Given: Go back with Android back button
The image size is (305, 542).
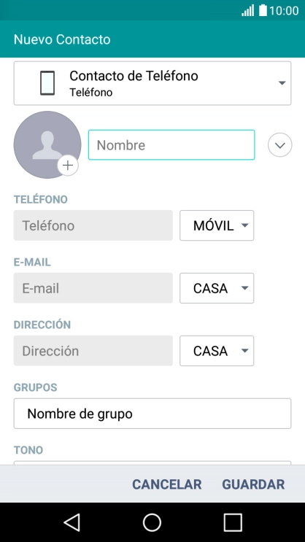Looking at the screenshot, I should coord(72,522).
